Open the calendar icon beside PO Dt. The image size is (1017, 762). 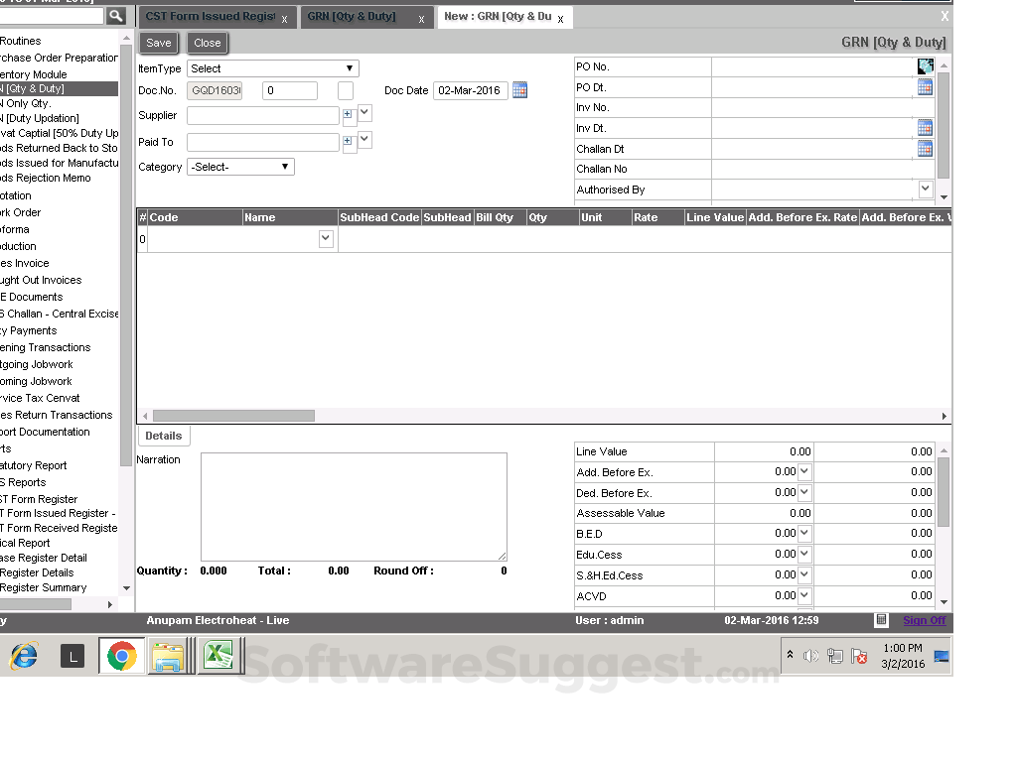pos(925,86)
